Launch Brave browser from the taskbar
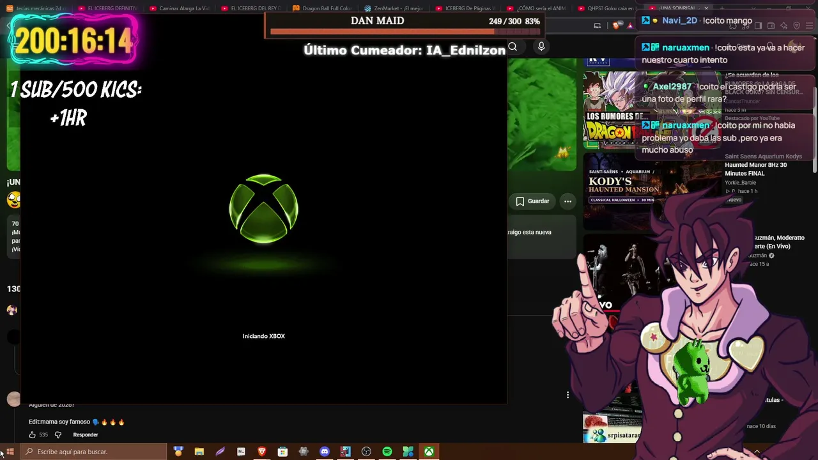Viewport: 818px width, 460px height. (261, 452)
